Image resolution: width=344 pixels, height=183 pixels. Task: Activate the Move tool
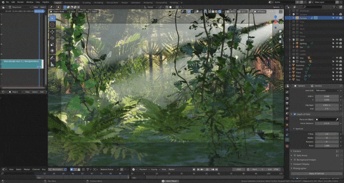tap(53, 32)
